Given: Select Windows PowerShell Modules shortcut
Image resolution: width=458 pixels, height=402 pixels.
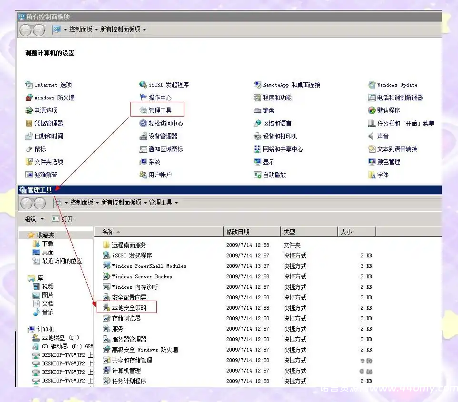Looking at the screenshot, I should pos(145,266).
